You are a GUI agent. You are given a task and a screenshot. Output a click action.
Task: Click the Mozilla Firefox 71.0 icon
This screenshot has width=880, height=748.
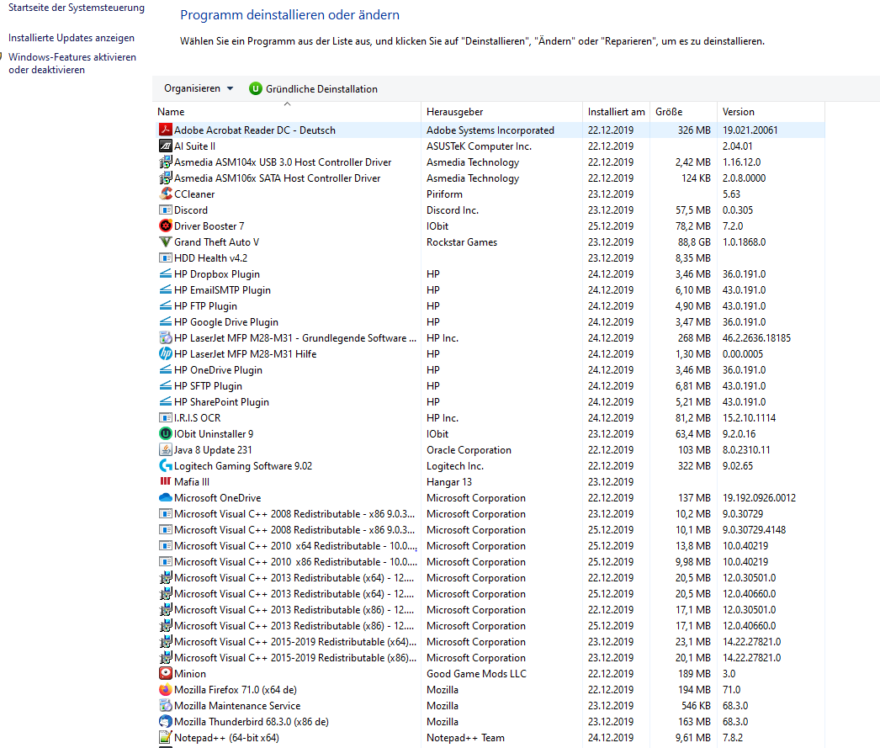pos(165,690)
